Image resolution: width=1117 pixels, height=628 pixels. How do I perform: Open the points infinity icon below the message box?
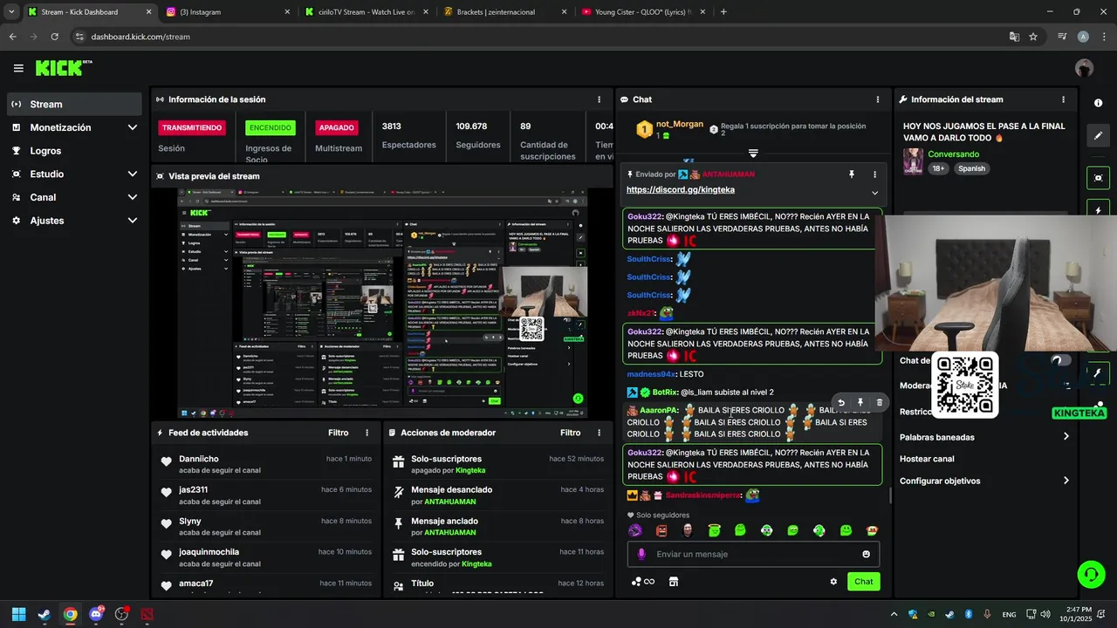click(x=643, y=582)
